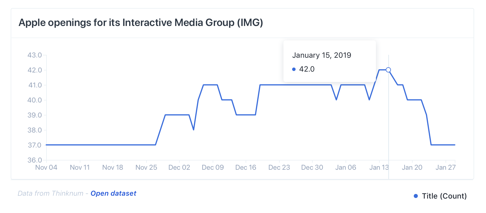The height and width of the screenshot is (213, 486).
Task: Click the 42.0 value in the tooltip
Action: point(307,69)
